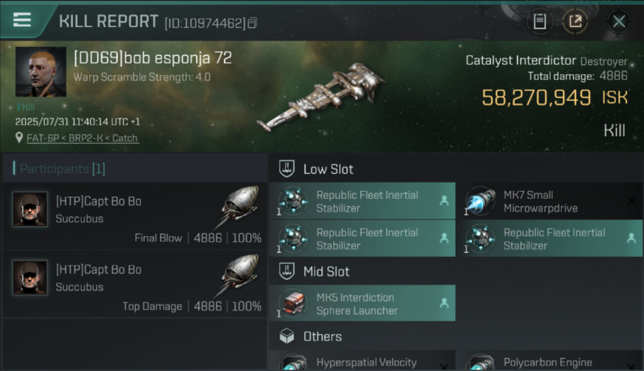This screenshot has width=644, height=371.
Task: Tap the MK5 Interdiction Sphere Launcher icon
Action: click(x=293, y=303)
